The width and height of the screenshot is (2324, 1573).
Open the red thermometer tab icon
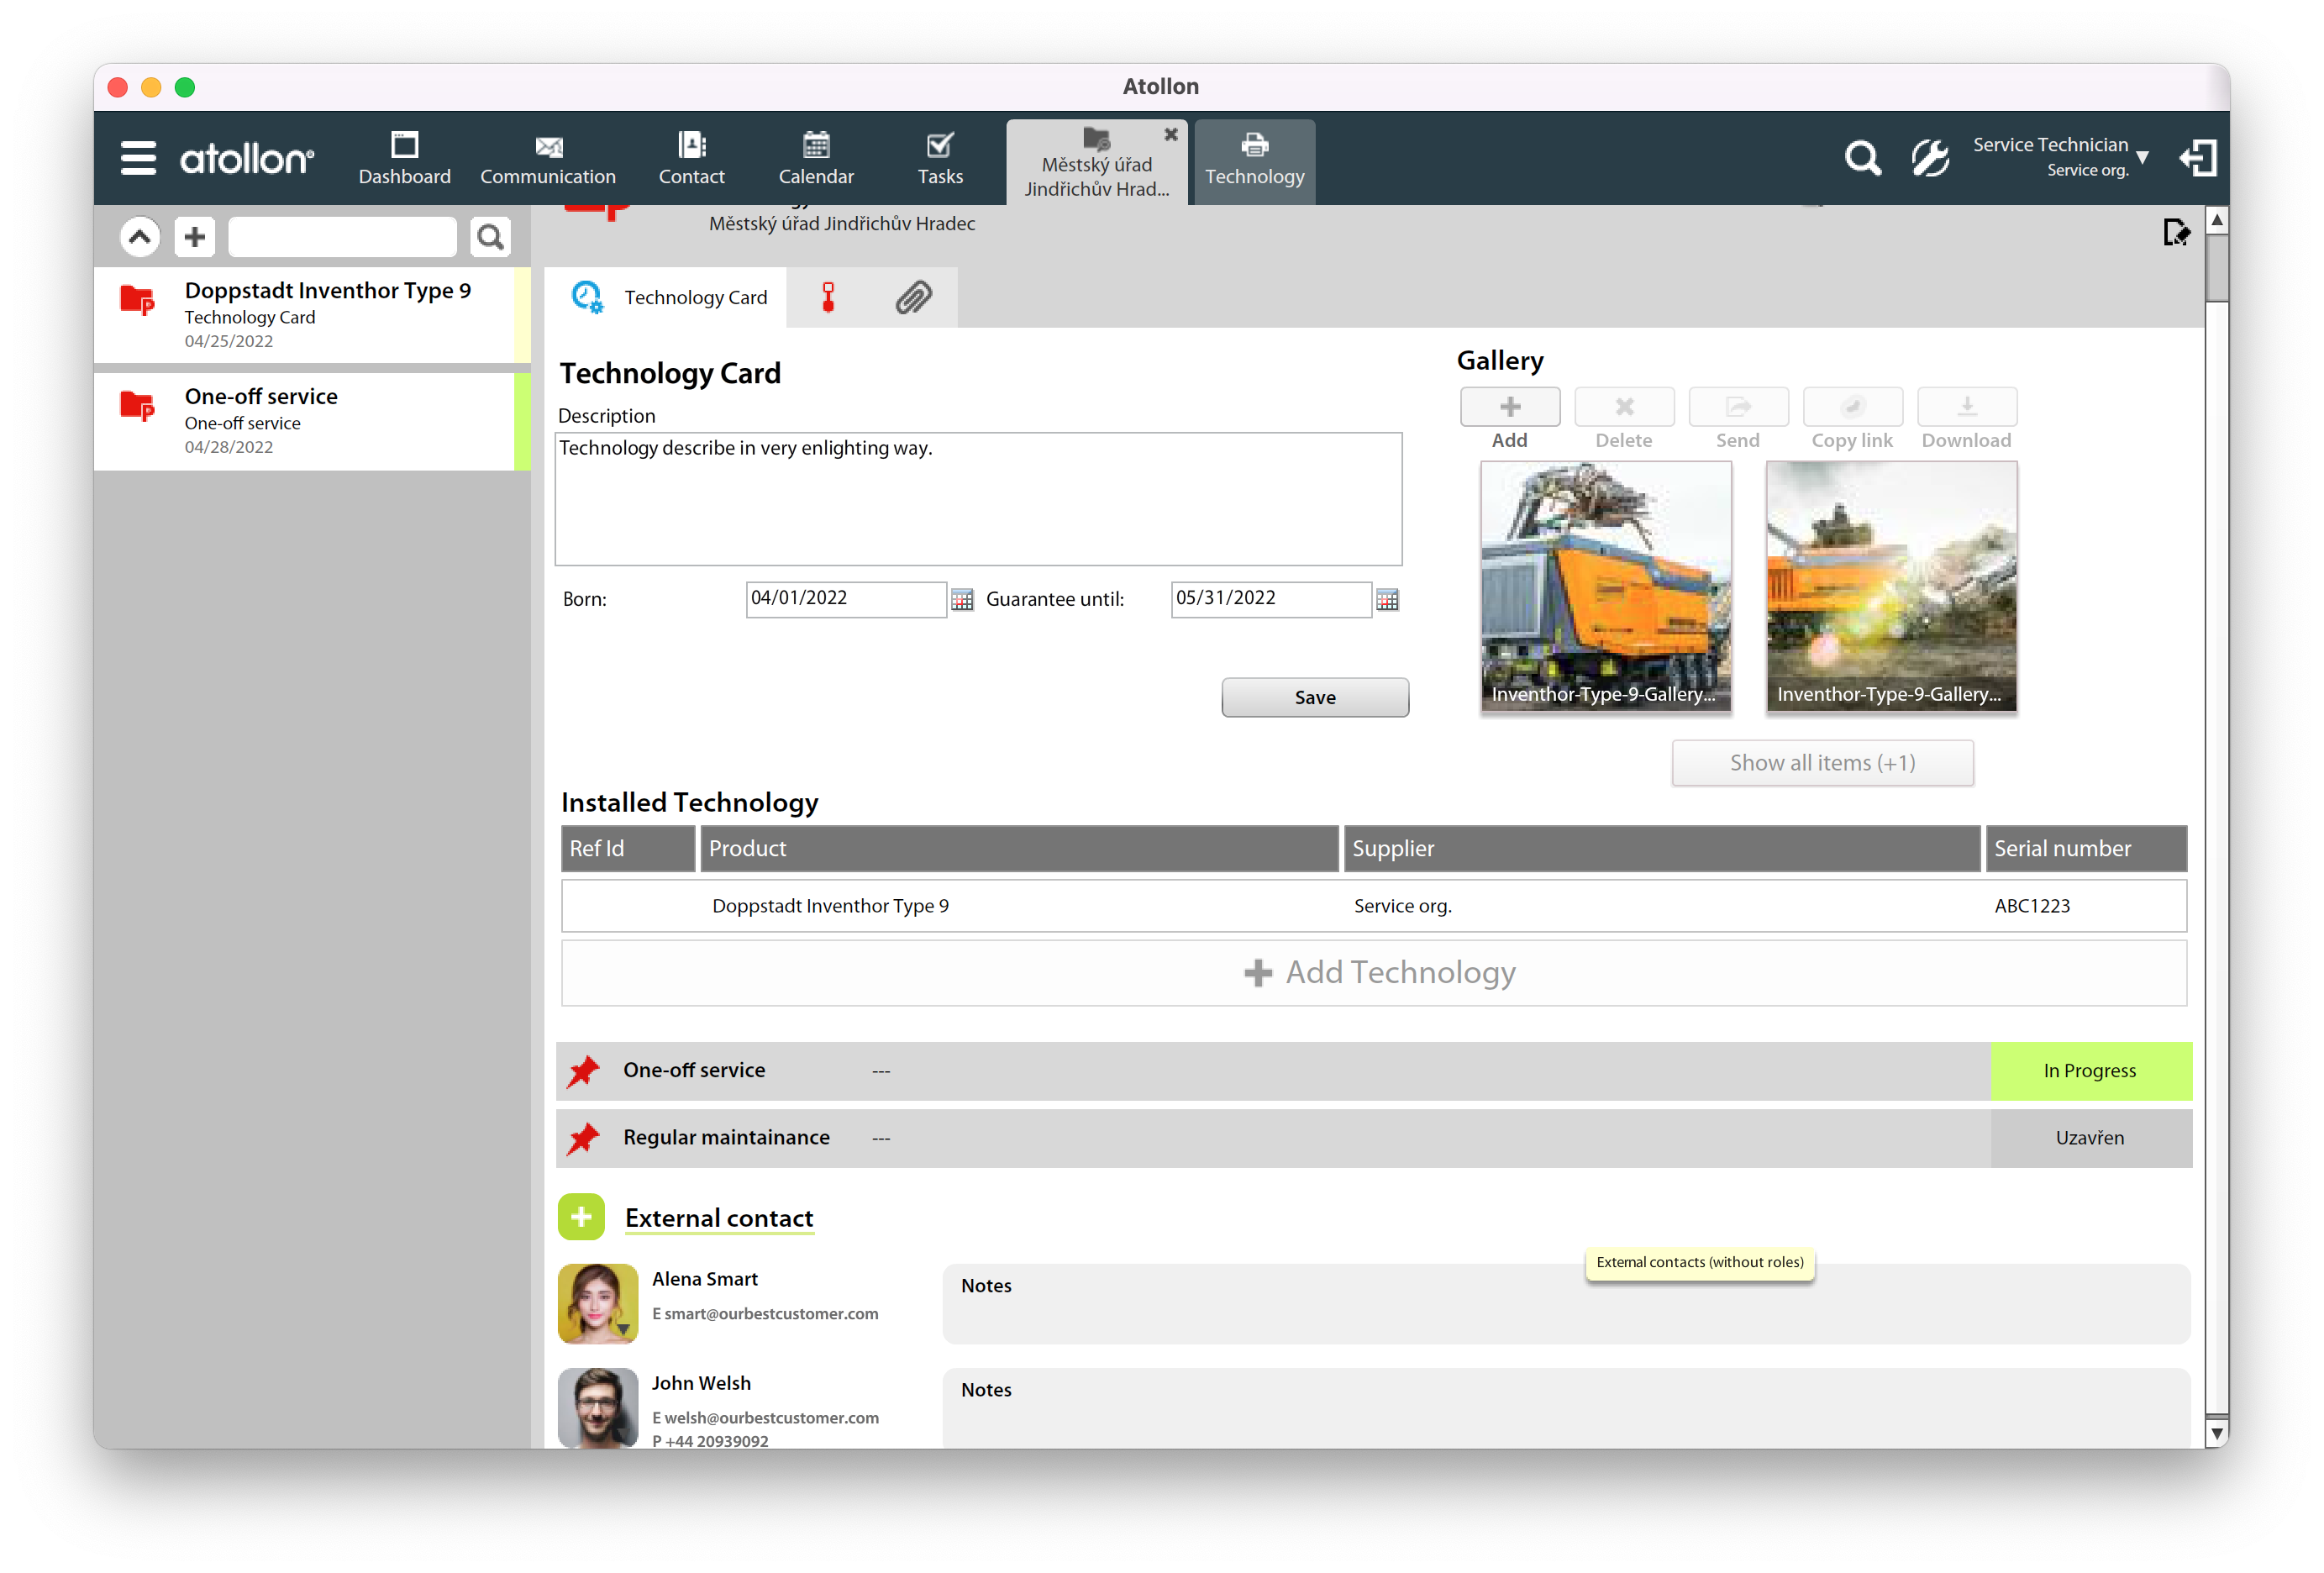(x=828, y=298)
